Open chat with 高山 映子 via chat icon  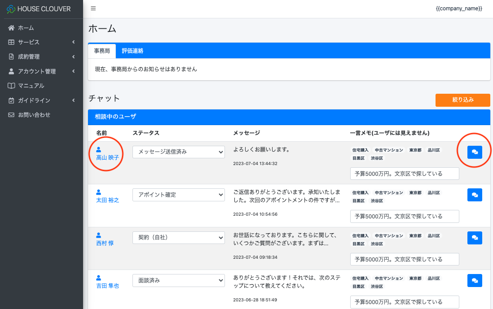click(475, 152)
